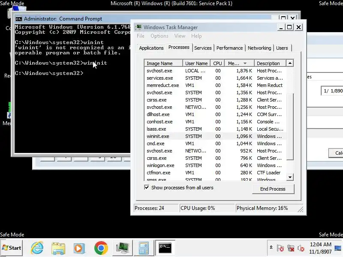Toggle the Memory column sort arrow
343x257 pixels.
point(245,63)
